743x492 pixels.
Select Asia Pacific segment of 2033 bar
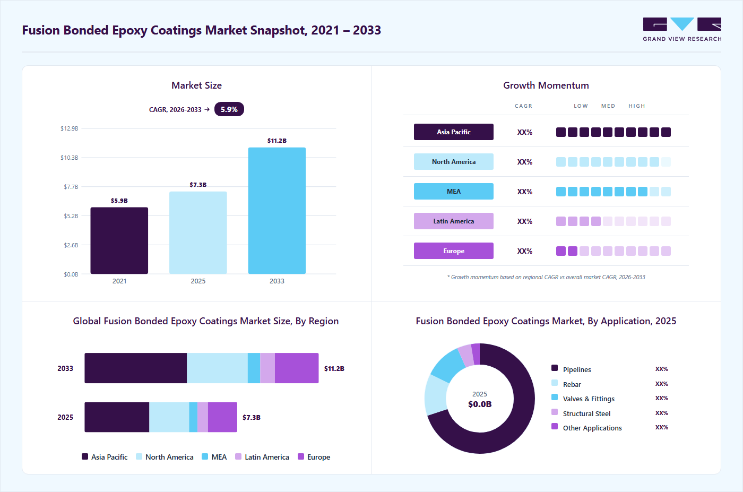[x=136, y=368]
